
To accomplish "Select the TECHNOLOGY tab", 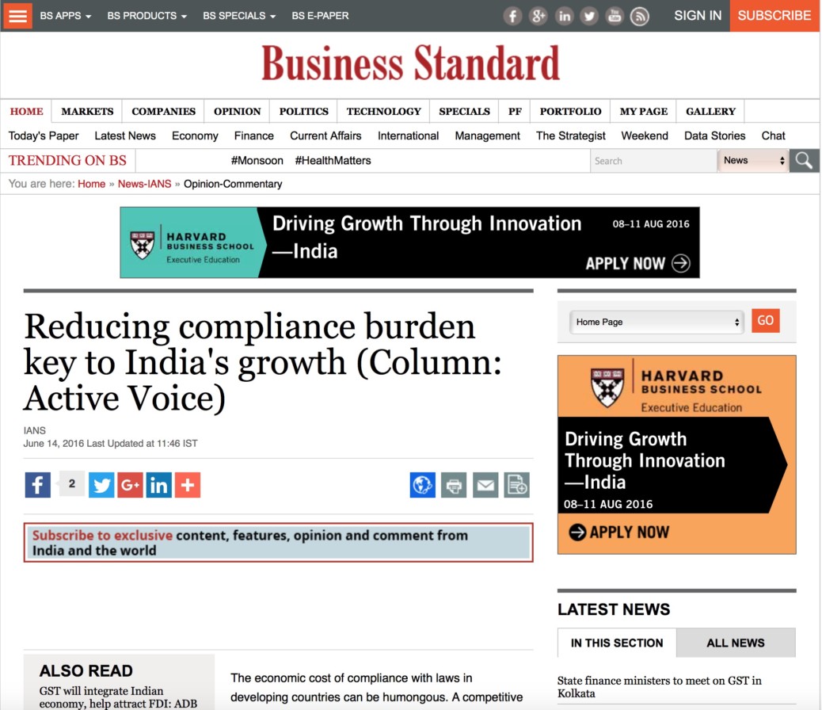I will (x=384, y=111).
